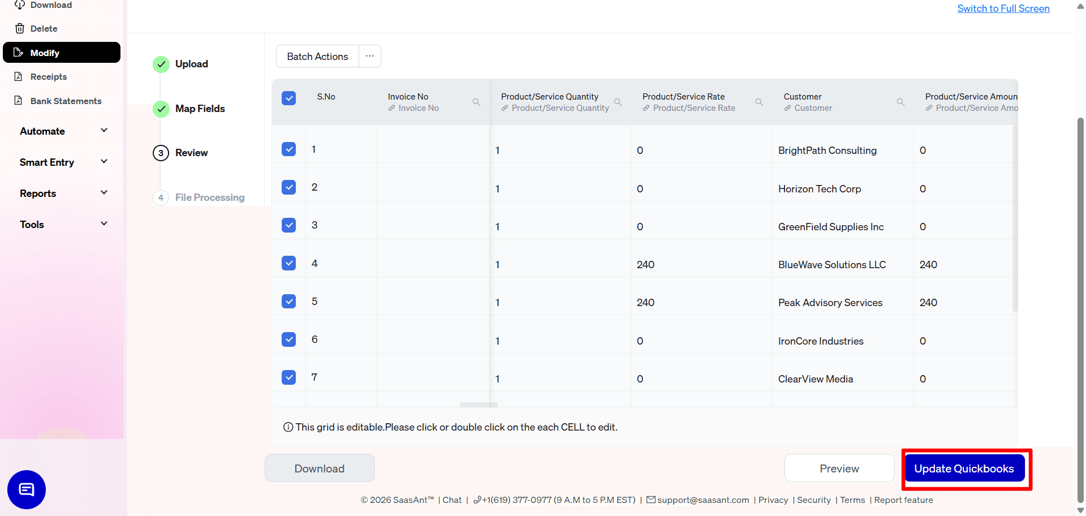Screen dimensions: 1086x516
Task: Click the mapped field link icon under Product/Service Rate
Action: tap(645, 107)
